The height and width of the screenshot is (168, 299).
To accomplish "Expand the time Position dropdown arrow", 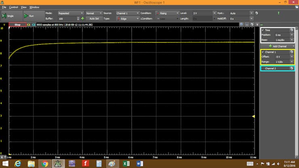I will coord(292,35).
